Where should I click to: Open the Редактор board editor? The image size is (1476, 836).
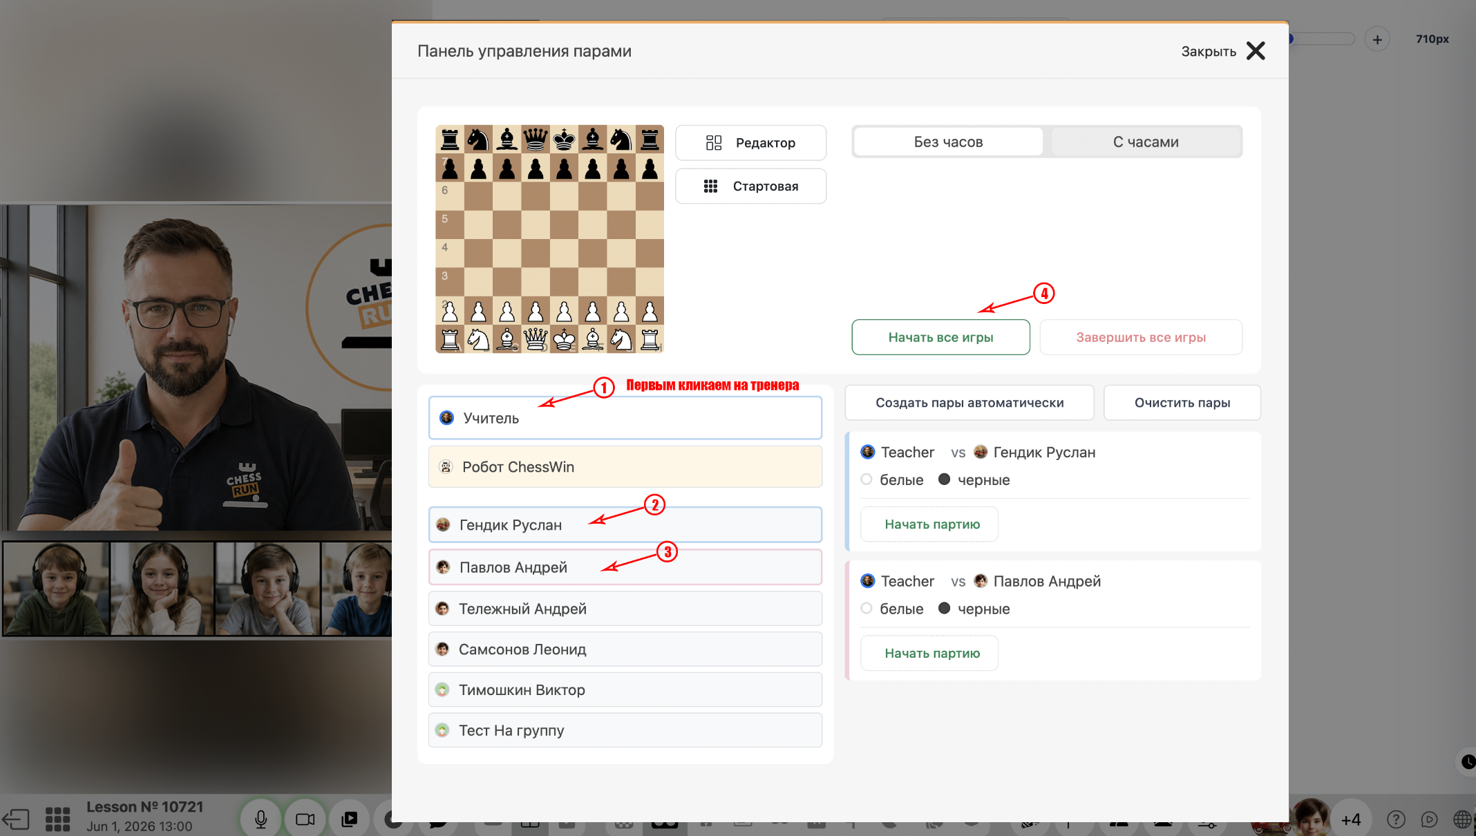point(750,143)
